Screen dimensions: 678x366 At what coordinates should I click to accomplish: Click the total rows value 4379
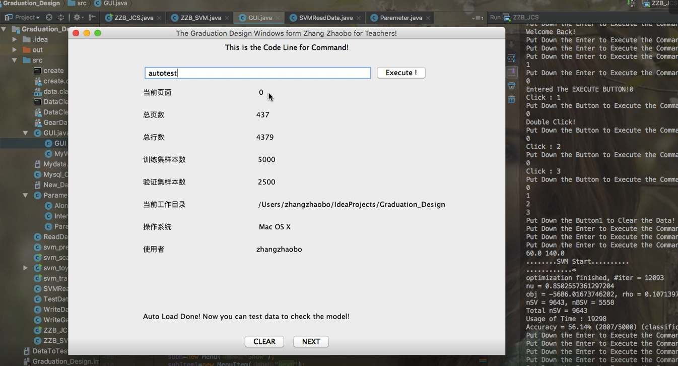point(265,137)
